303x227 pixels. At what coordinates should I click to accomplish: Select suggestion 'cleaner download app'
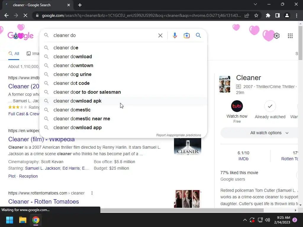pos(123,128)
